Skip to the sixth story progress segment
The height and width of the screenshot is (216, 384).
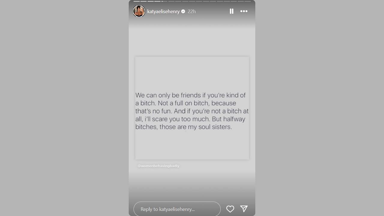pyautogui.click(x=171, y=1)
